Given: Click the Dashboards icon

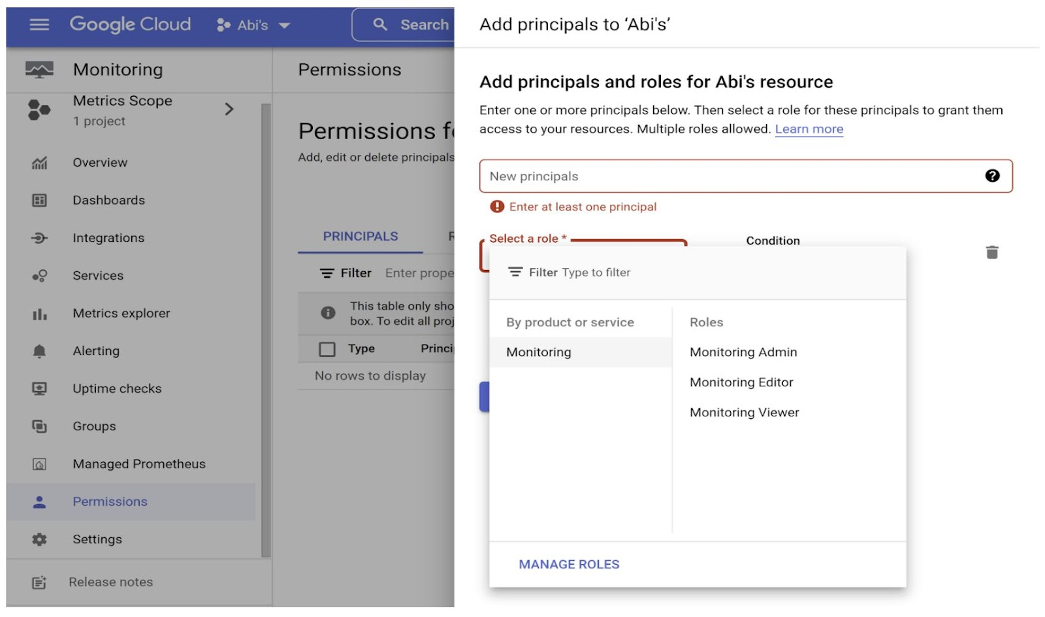Looking at the screenshot, I should (39, 201).
